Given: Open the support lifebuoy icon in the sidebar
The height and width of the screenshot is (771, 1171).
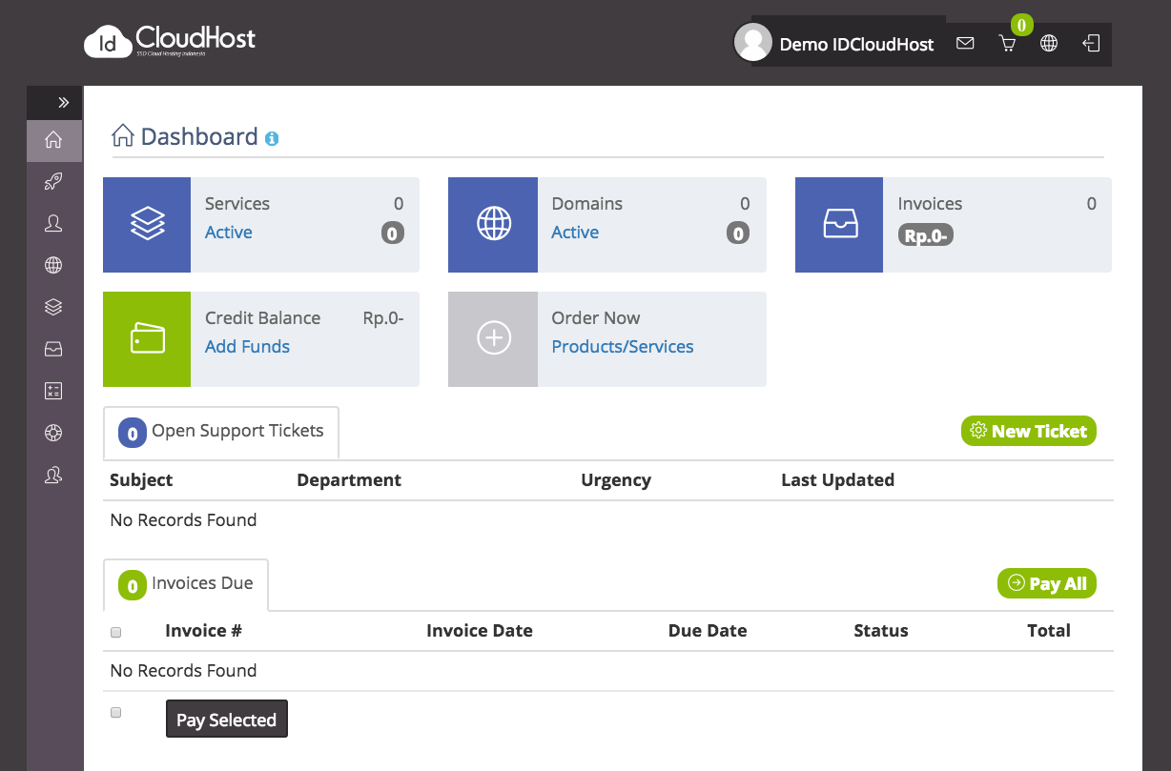Looking at the screenshot, I should coord(53,433).
